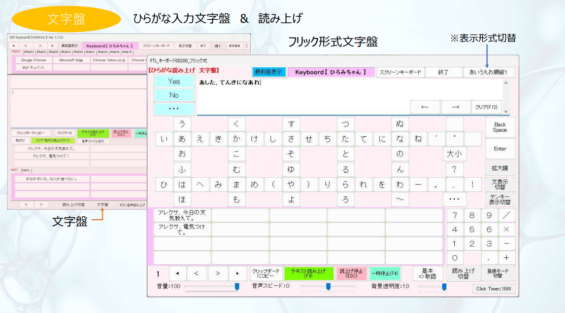Click the Click Timer: 1500 box
Screen dimensions: 565x313
(493, 289)
